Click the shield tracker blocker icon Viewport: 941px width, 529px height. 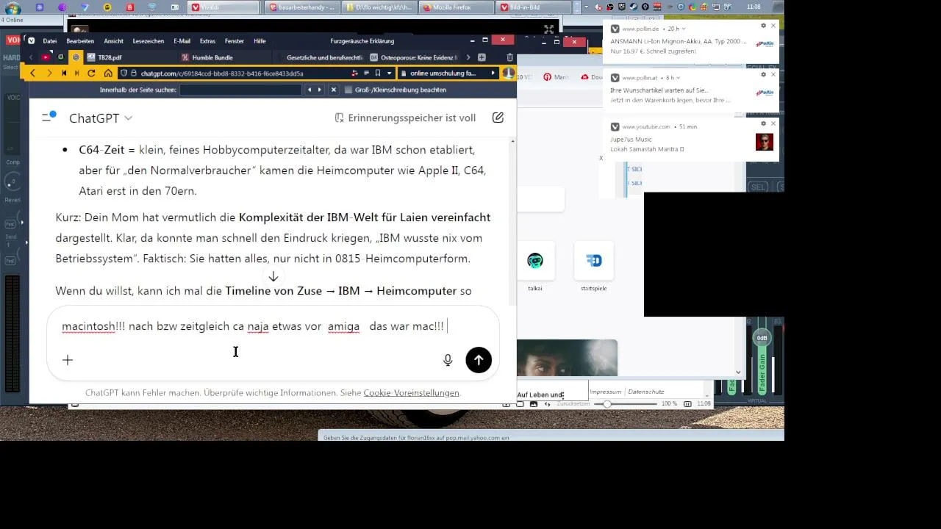[124, 73]
